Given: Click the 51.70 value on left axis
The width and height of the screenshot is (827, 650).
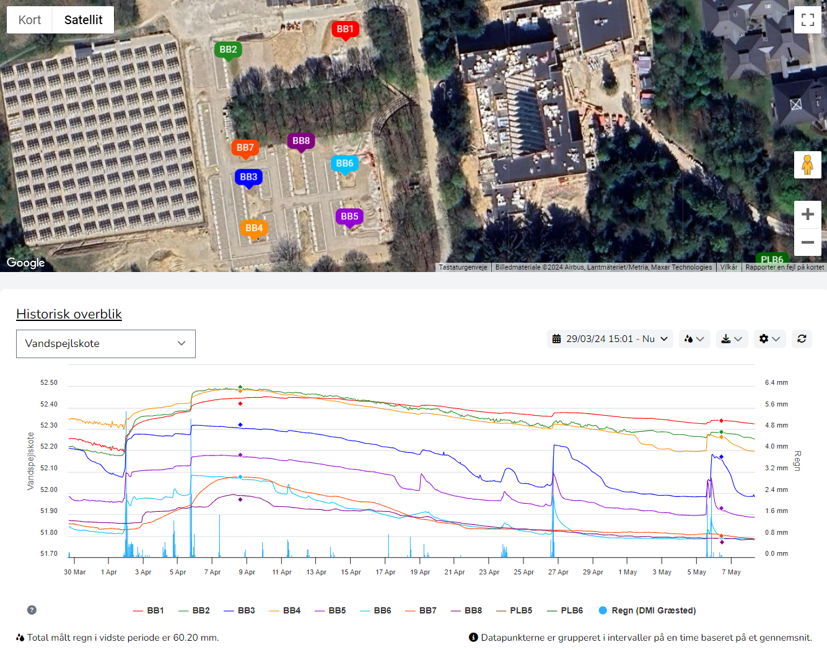Looking at the screenshot, I should (x=49, y=554).
